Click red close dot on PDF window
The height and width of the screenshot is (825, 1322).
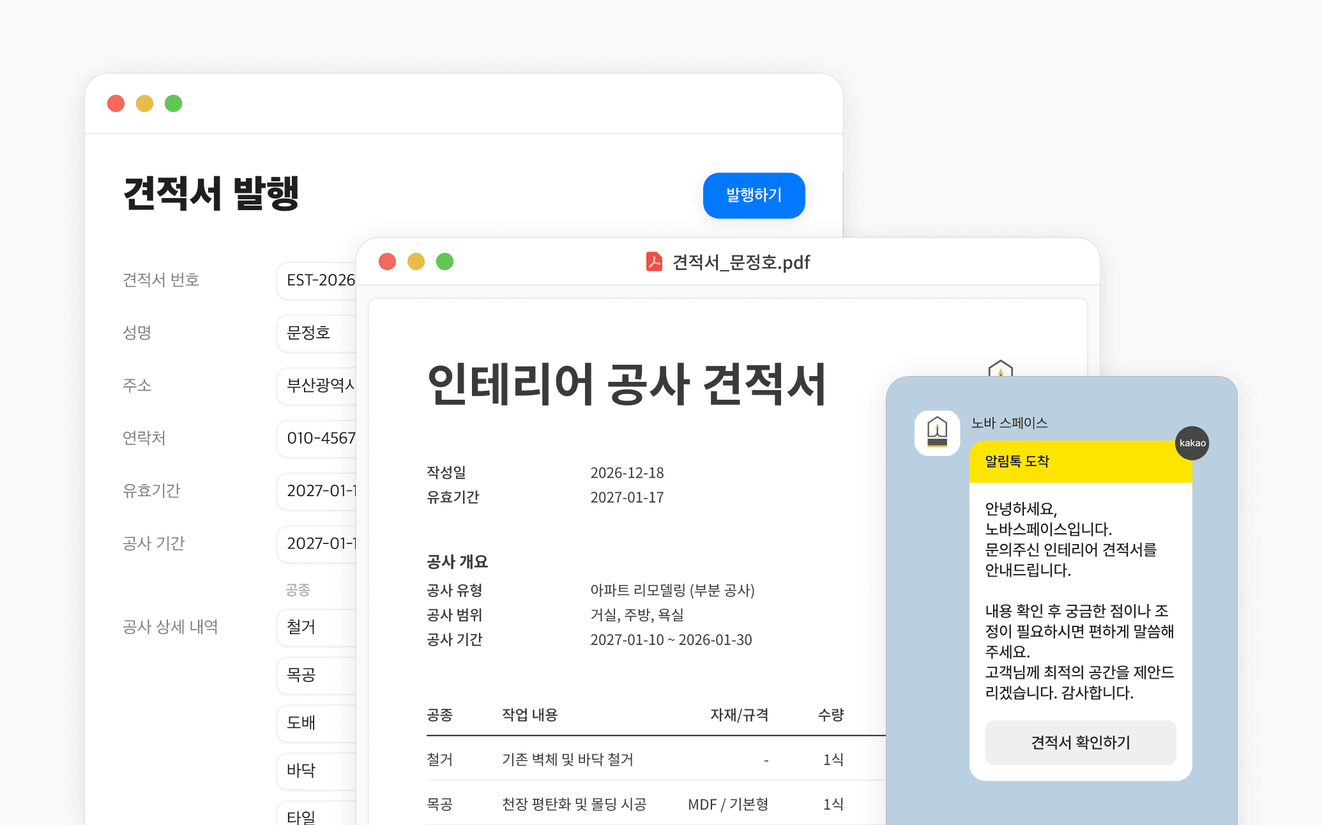point(387,262)
